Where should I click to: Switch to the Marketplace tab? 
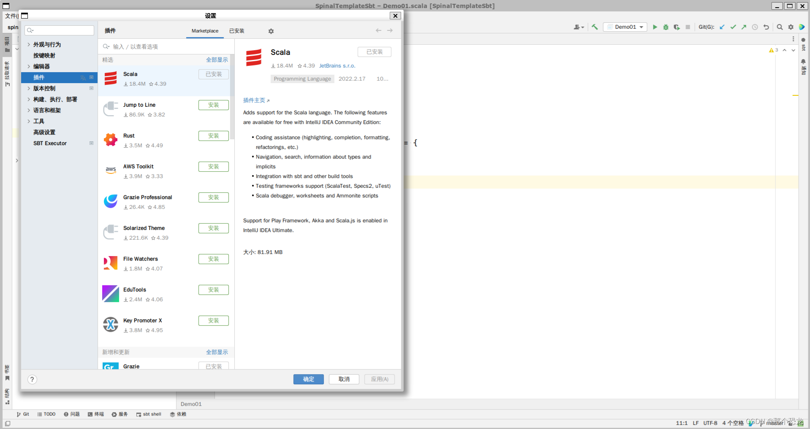(205, 31)
